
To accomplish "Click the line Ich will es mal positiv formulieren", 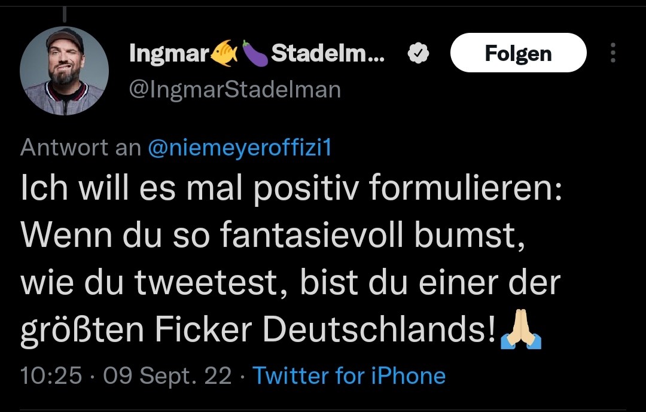I will (291, 188).
